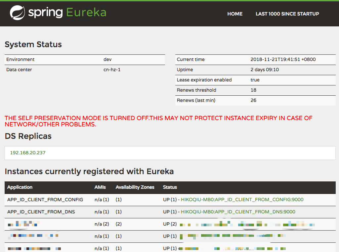Select the Current time label
Viewport: 339px width, 252px height.
click(191, 59)
